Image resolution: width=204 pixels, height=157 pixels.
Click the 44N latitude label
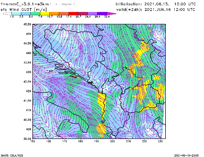[x=29, y=53]
